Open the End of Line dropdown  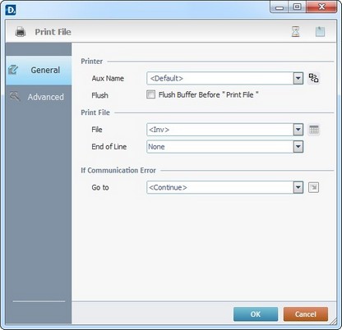(x=225, y=147)
